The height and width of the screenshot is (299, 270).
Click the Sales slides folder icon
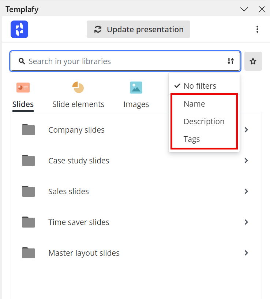pyautogui.click(x=29, y=191)
